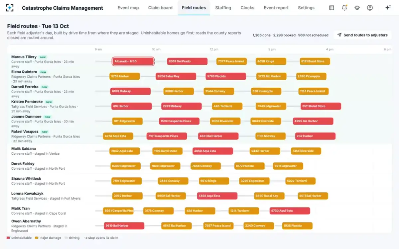Viewport: 399px width, 249px height.
Task: Open Marcus Tillery's Del Prado stop
Action: click(187, 61)
